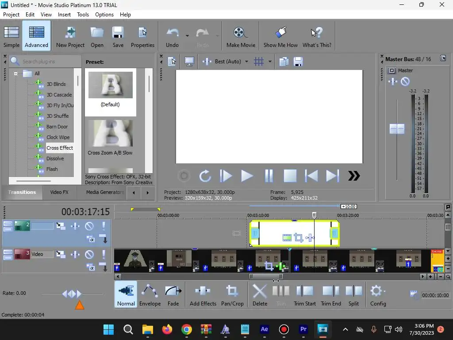This screenshot has width=453, height=340.
Task: Undo the last action
Action: (x=173, y=36)
